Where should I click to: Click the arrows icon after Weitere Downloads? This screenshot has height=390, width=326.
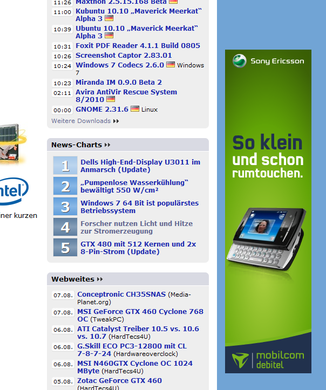pos(116,121)
